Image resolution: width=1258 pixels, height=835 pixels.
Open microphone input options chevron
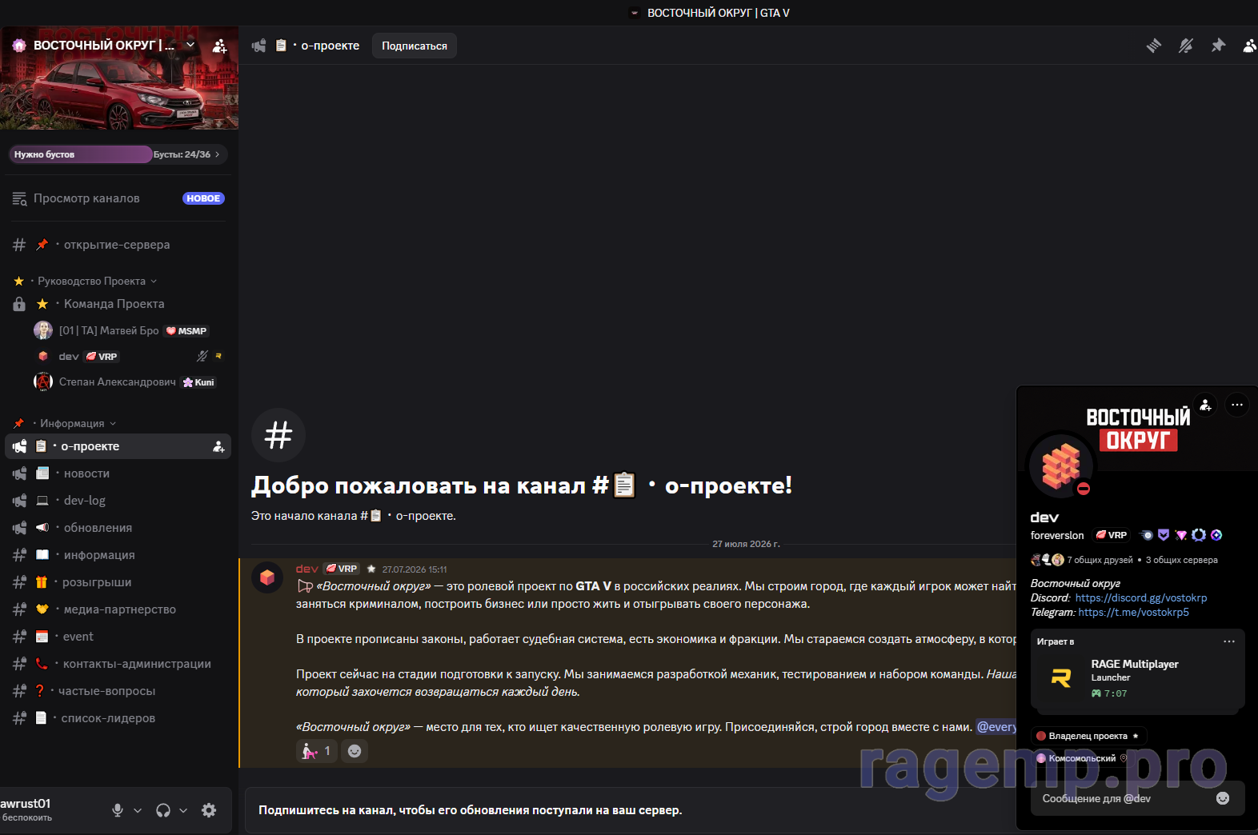[x=138, y=810]
